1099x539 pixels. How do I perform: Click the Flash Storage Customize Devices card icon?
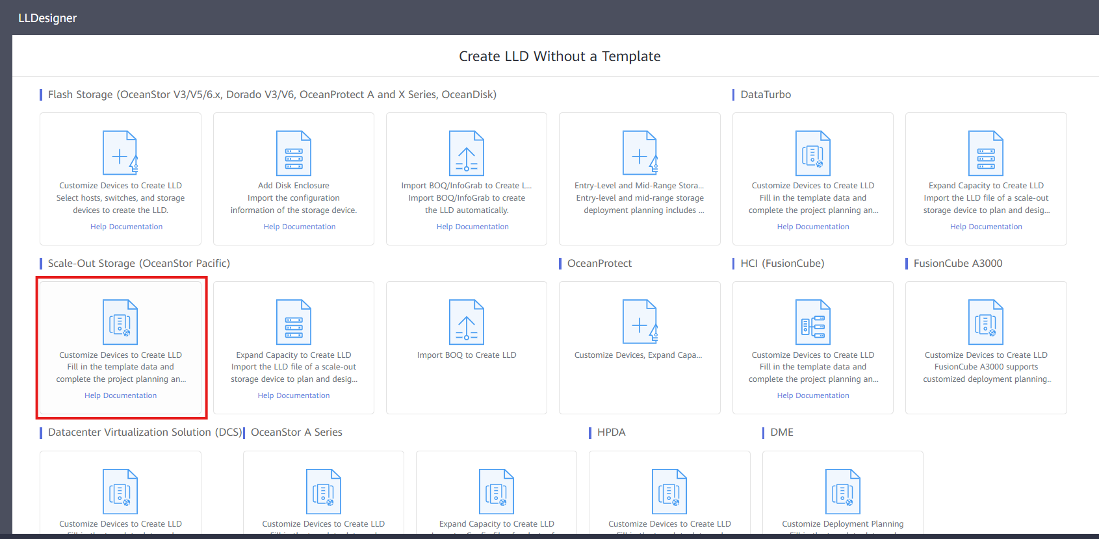point(120,153)
